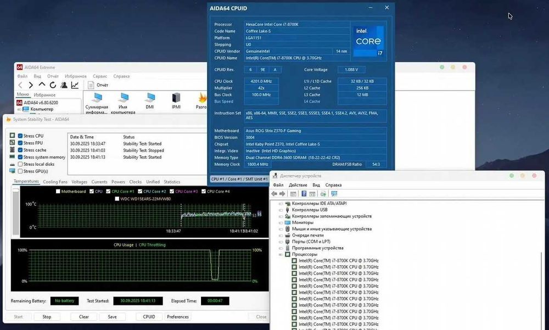Screen dimensions: 549x330
Task: Click the Отчёт document icon
Action: pos(91,85)
